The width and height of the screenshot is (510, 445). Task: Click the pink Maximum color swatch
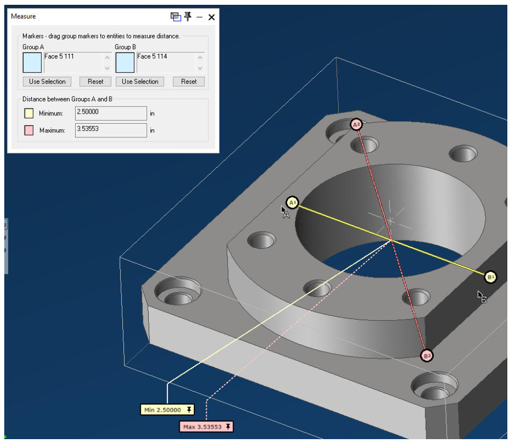pyautogui.click(x=29, y=130)
